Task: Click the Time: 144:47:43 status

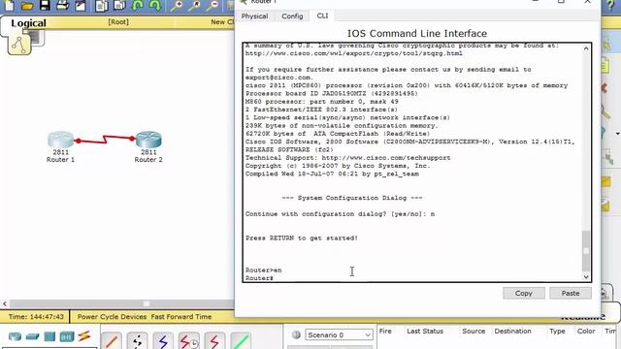Action: pos(36,317)
